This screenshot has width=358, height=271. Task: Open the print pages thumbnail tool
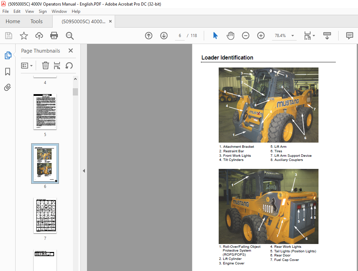coord(57,66)
